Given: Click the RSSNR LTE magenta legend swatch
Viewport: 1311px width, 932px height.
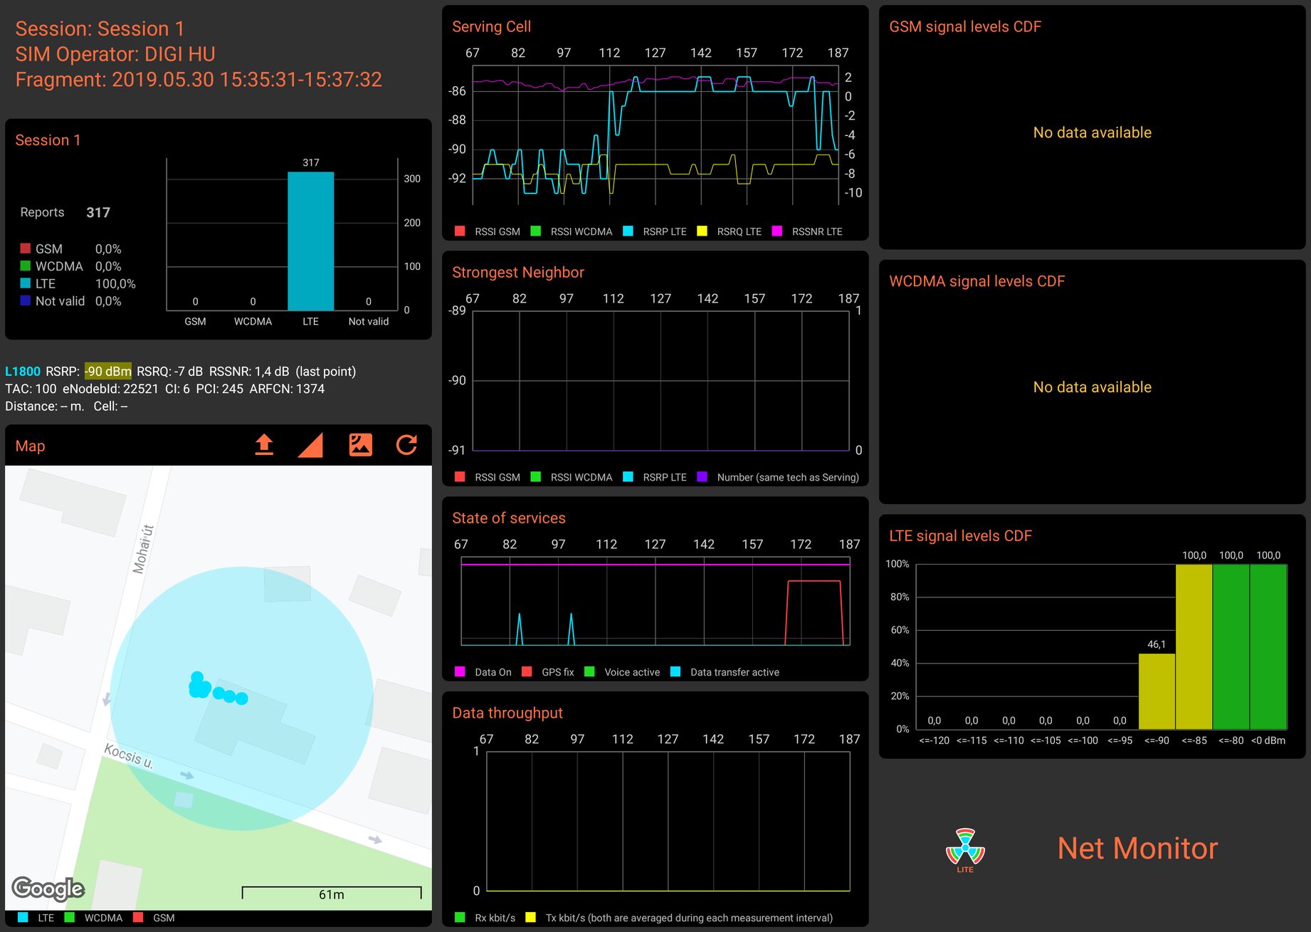Looking at the screenshot, I should click(x=777, y=231).
